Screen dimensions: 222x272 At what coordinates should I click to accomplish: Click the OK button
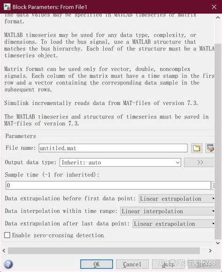96,264
